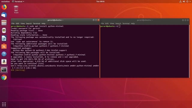Open Edit menu in right terminal

coord(107,23)
